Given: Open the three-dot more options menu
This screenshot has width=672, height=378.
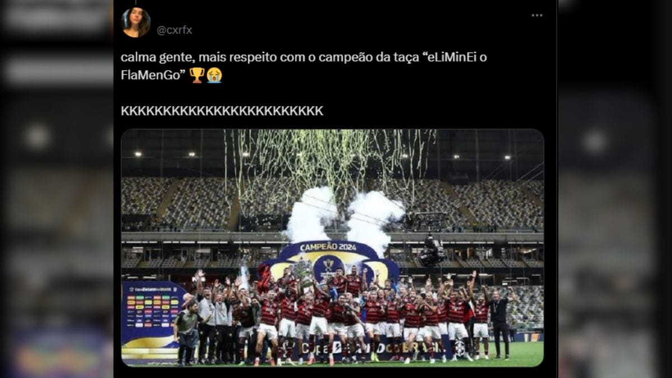Looking at the screenshot, I should (537, 15).
